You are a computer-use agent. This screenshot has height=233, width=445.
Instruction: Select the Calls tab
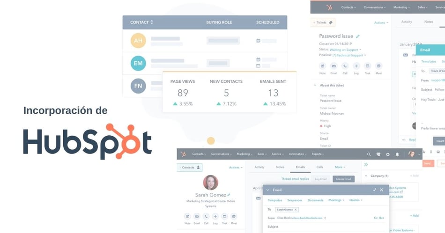point(320,167)
